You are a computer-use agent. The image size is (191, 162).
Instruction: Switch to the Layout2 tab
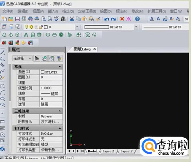point(126,151)
